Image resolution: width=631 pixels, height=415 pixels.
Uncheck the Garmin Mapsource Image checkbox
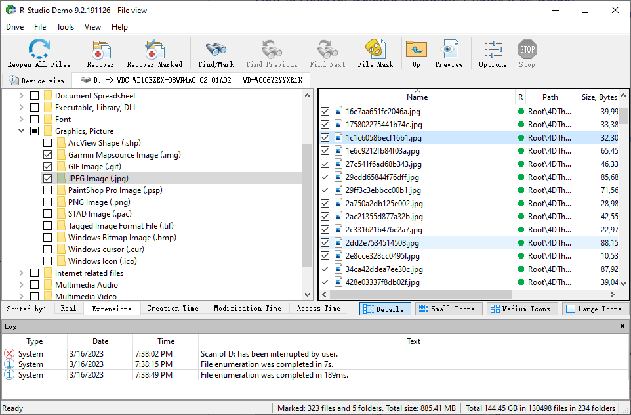point(47,155)
